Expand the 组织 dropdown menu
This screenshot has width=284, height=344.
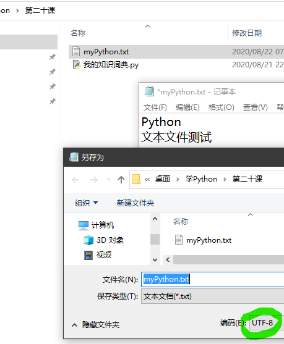click(86, 203)
